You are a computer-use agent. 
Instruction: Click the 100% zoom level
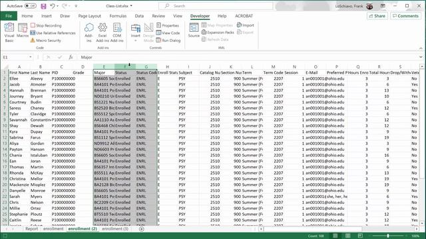(x=415, y=236)
